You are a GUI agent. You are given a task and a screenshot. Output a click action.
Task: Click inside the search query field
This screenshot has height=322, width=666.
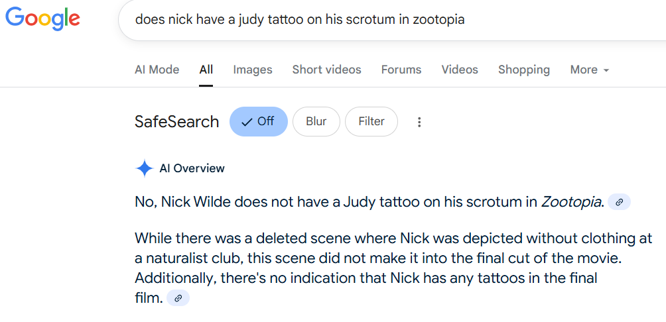392,19
